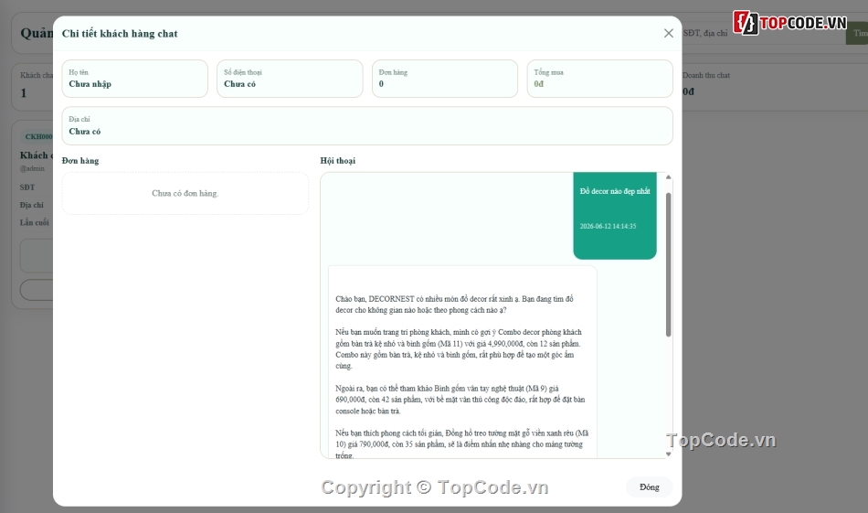This screenshot has width=868, height=513.
Task: Click the scroll down arrow in Hội thoại
Action: [x=668, y=454]
